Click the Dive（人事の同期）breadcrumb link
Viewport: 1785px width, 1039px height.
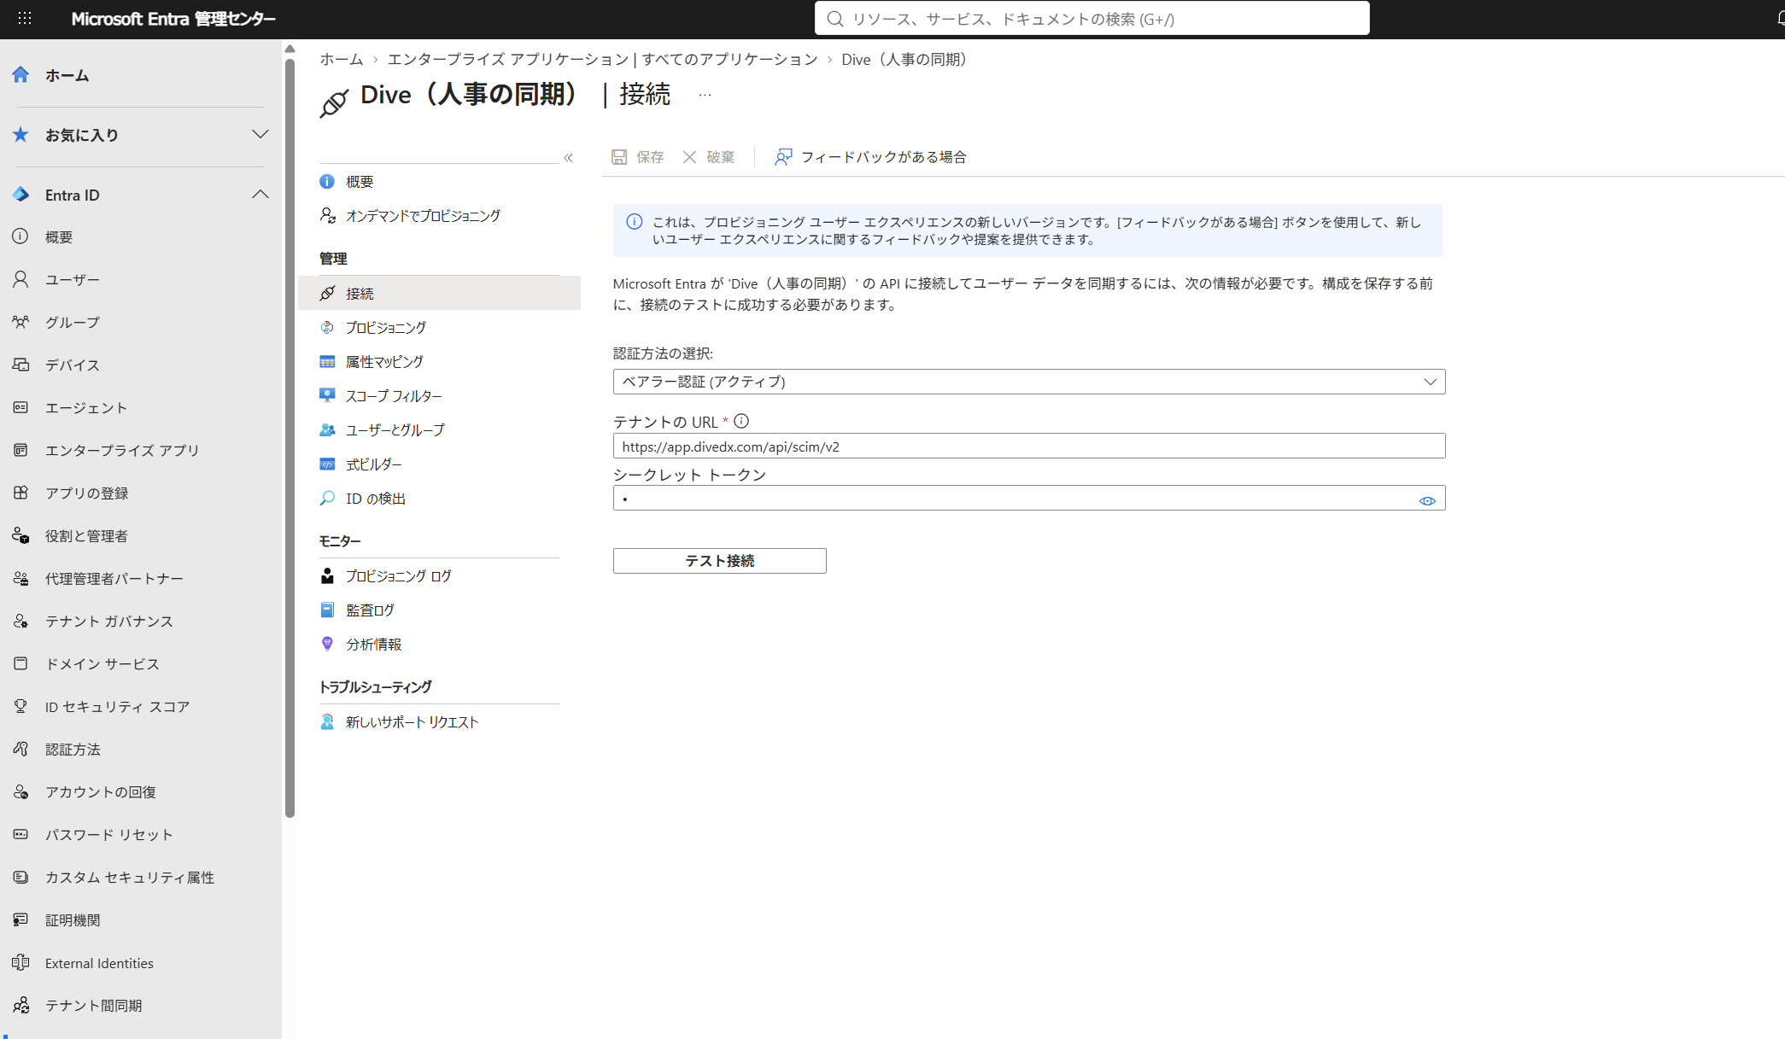coord(908,59)
